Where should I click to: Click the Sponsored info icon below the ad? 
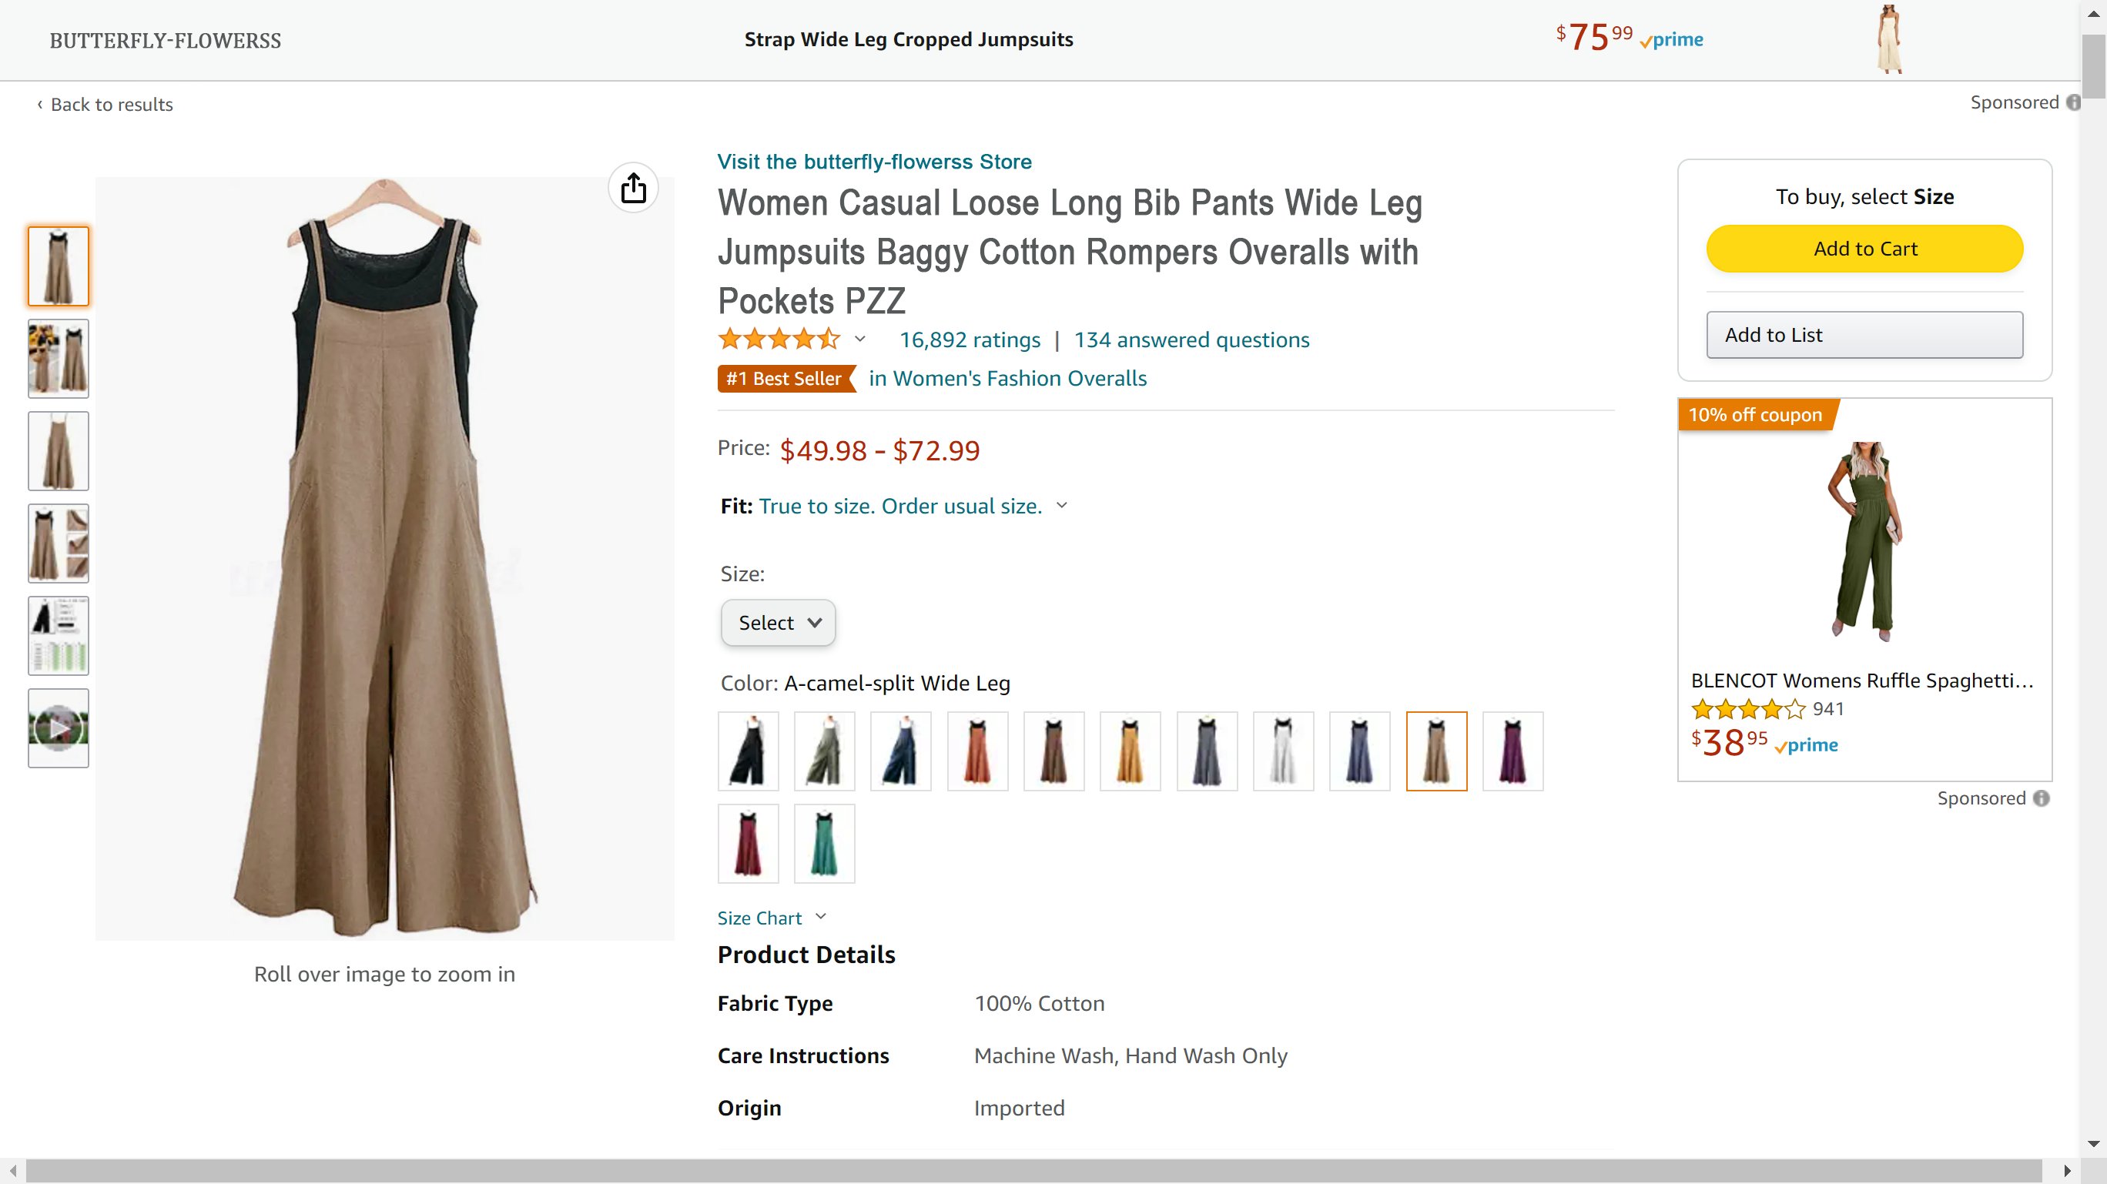2042,798
